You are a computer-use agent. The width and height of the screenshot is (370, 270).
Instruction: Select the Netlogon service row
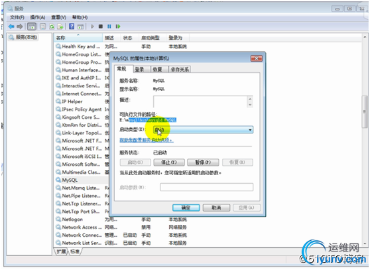121,220
